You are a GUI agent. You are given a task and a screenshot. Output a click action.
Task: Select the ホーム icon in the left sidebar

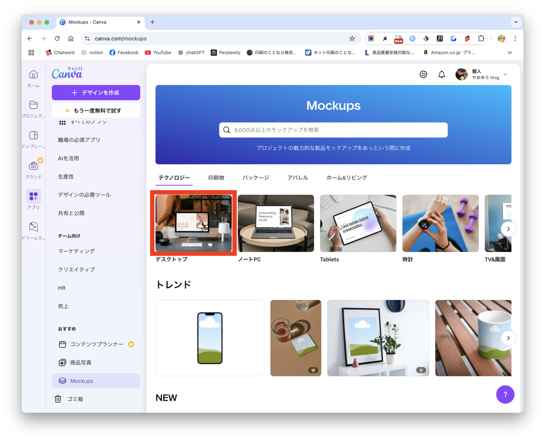(33, 76)
